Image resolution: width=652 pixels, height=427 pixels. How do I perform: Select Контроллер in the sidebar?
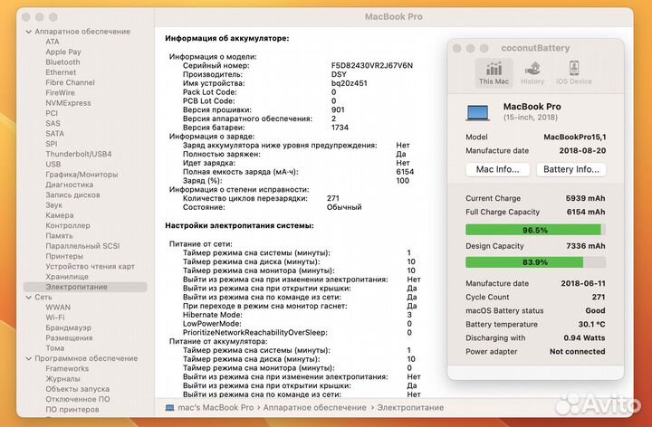coord(68,225)
